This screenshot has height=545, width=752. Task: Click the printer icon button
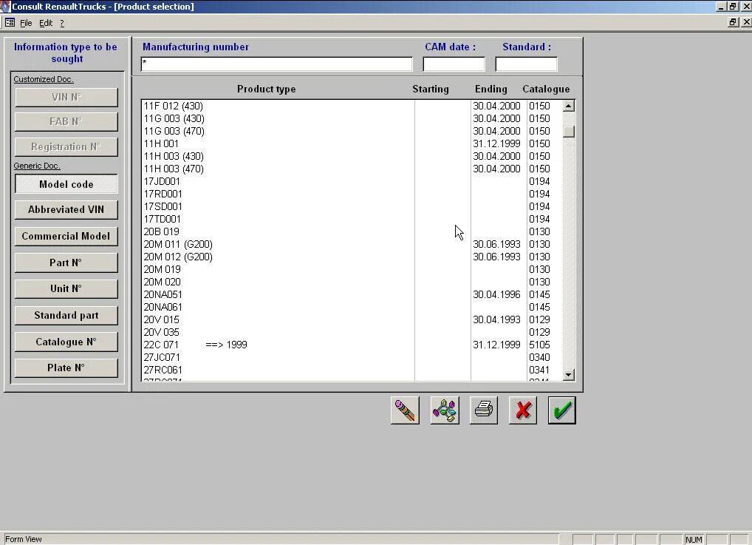[x=483, y=410]
